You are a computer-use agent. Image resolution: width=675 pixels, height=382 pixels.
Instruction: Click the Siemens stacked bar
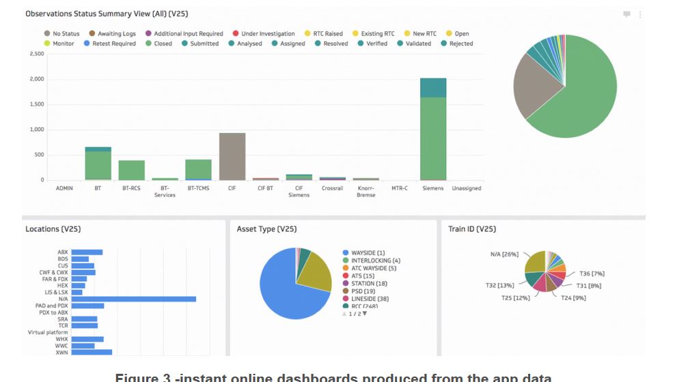click(x=433, y=129)
